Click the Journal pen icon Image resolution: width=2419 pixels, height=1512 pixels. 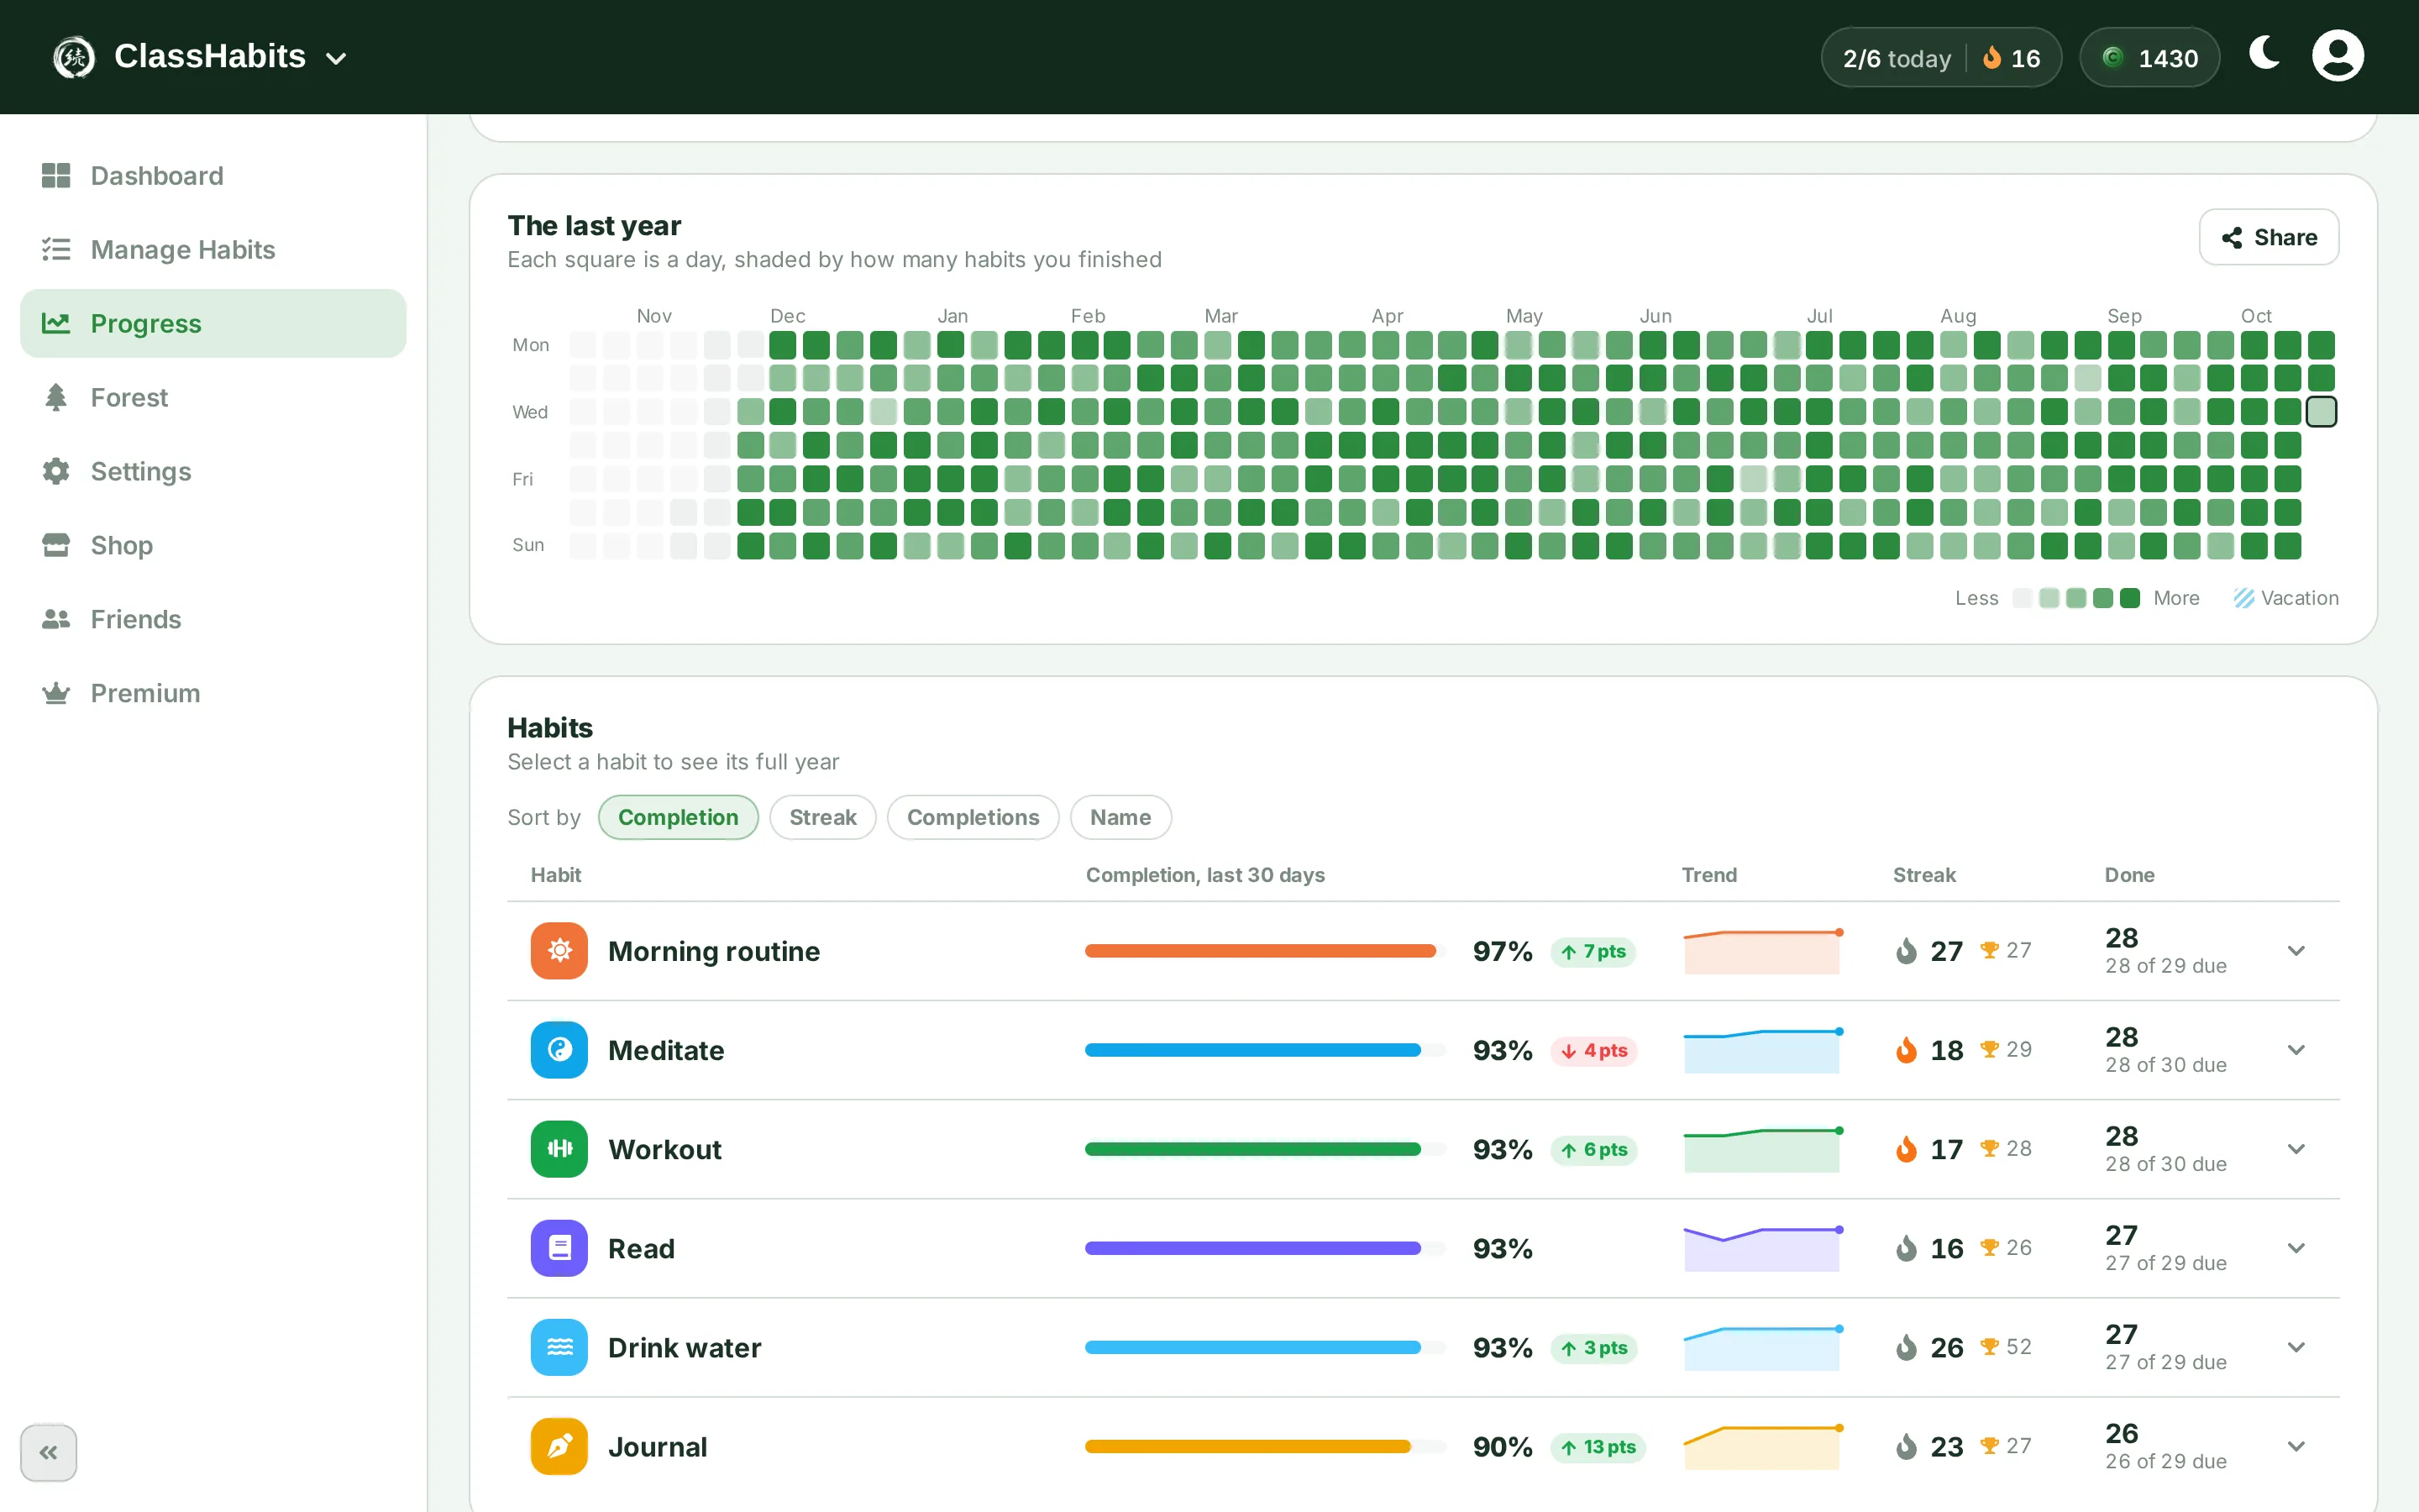[559, 1446]
